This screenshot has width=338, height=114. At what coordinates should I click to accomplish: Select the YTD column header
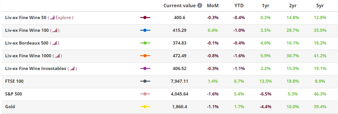(239, 5)
